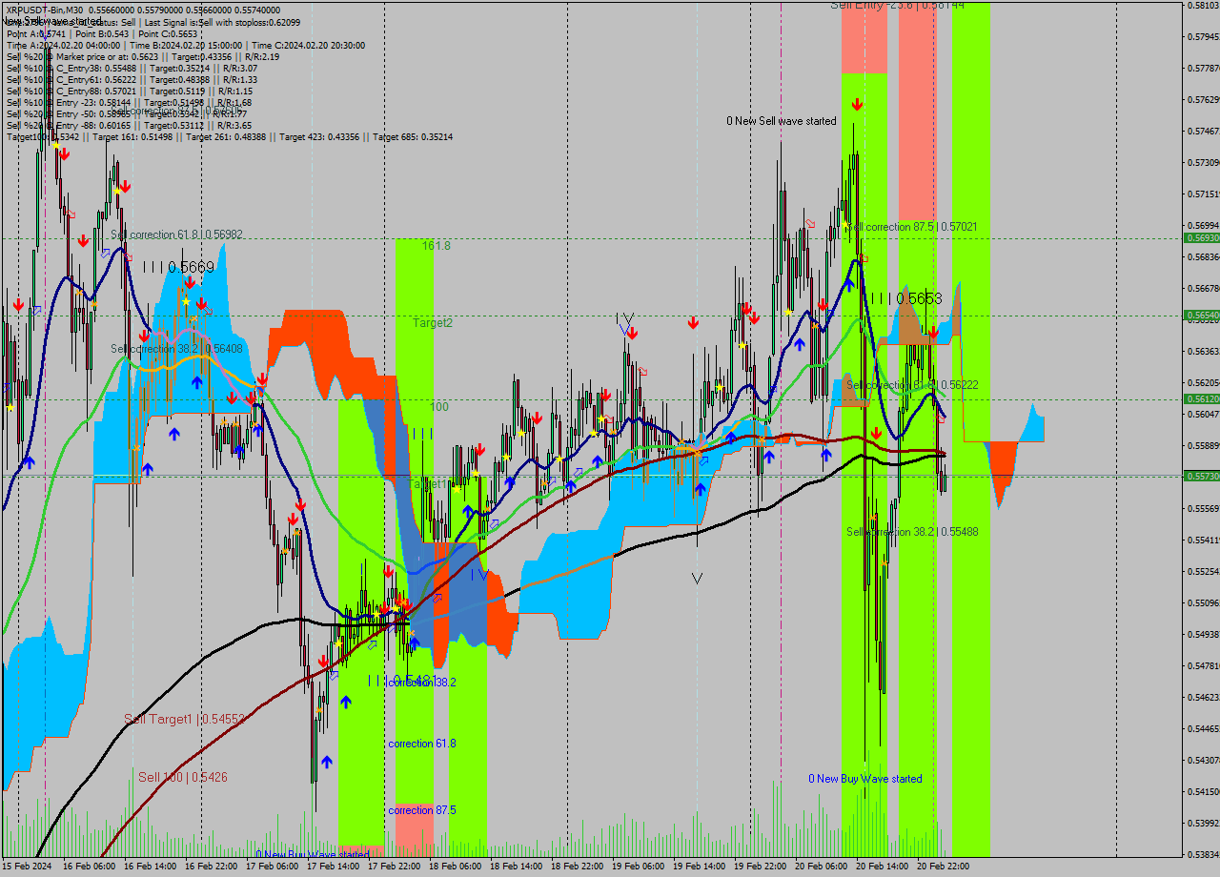Click the 'I I I 0.5669' wave label
The image size is (1220, 877).
click(178, 269)
